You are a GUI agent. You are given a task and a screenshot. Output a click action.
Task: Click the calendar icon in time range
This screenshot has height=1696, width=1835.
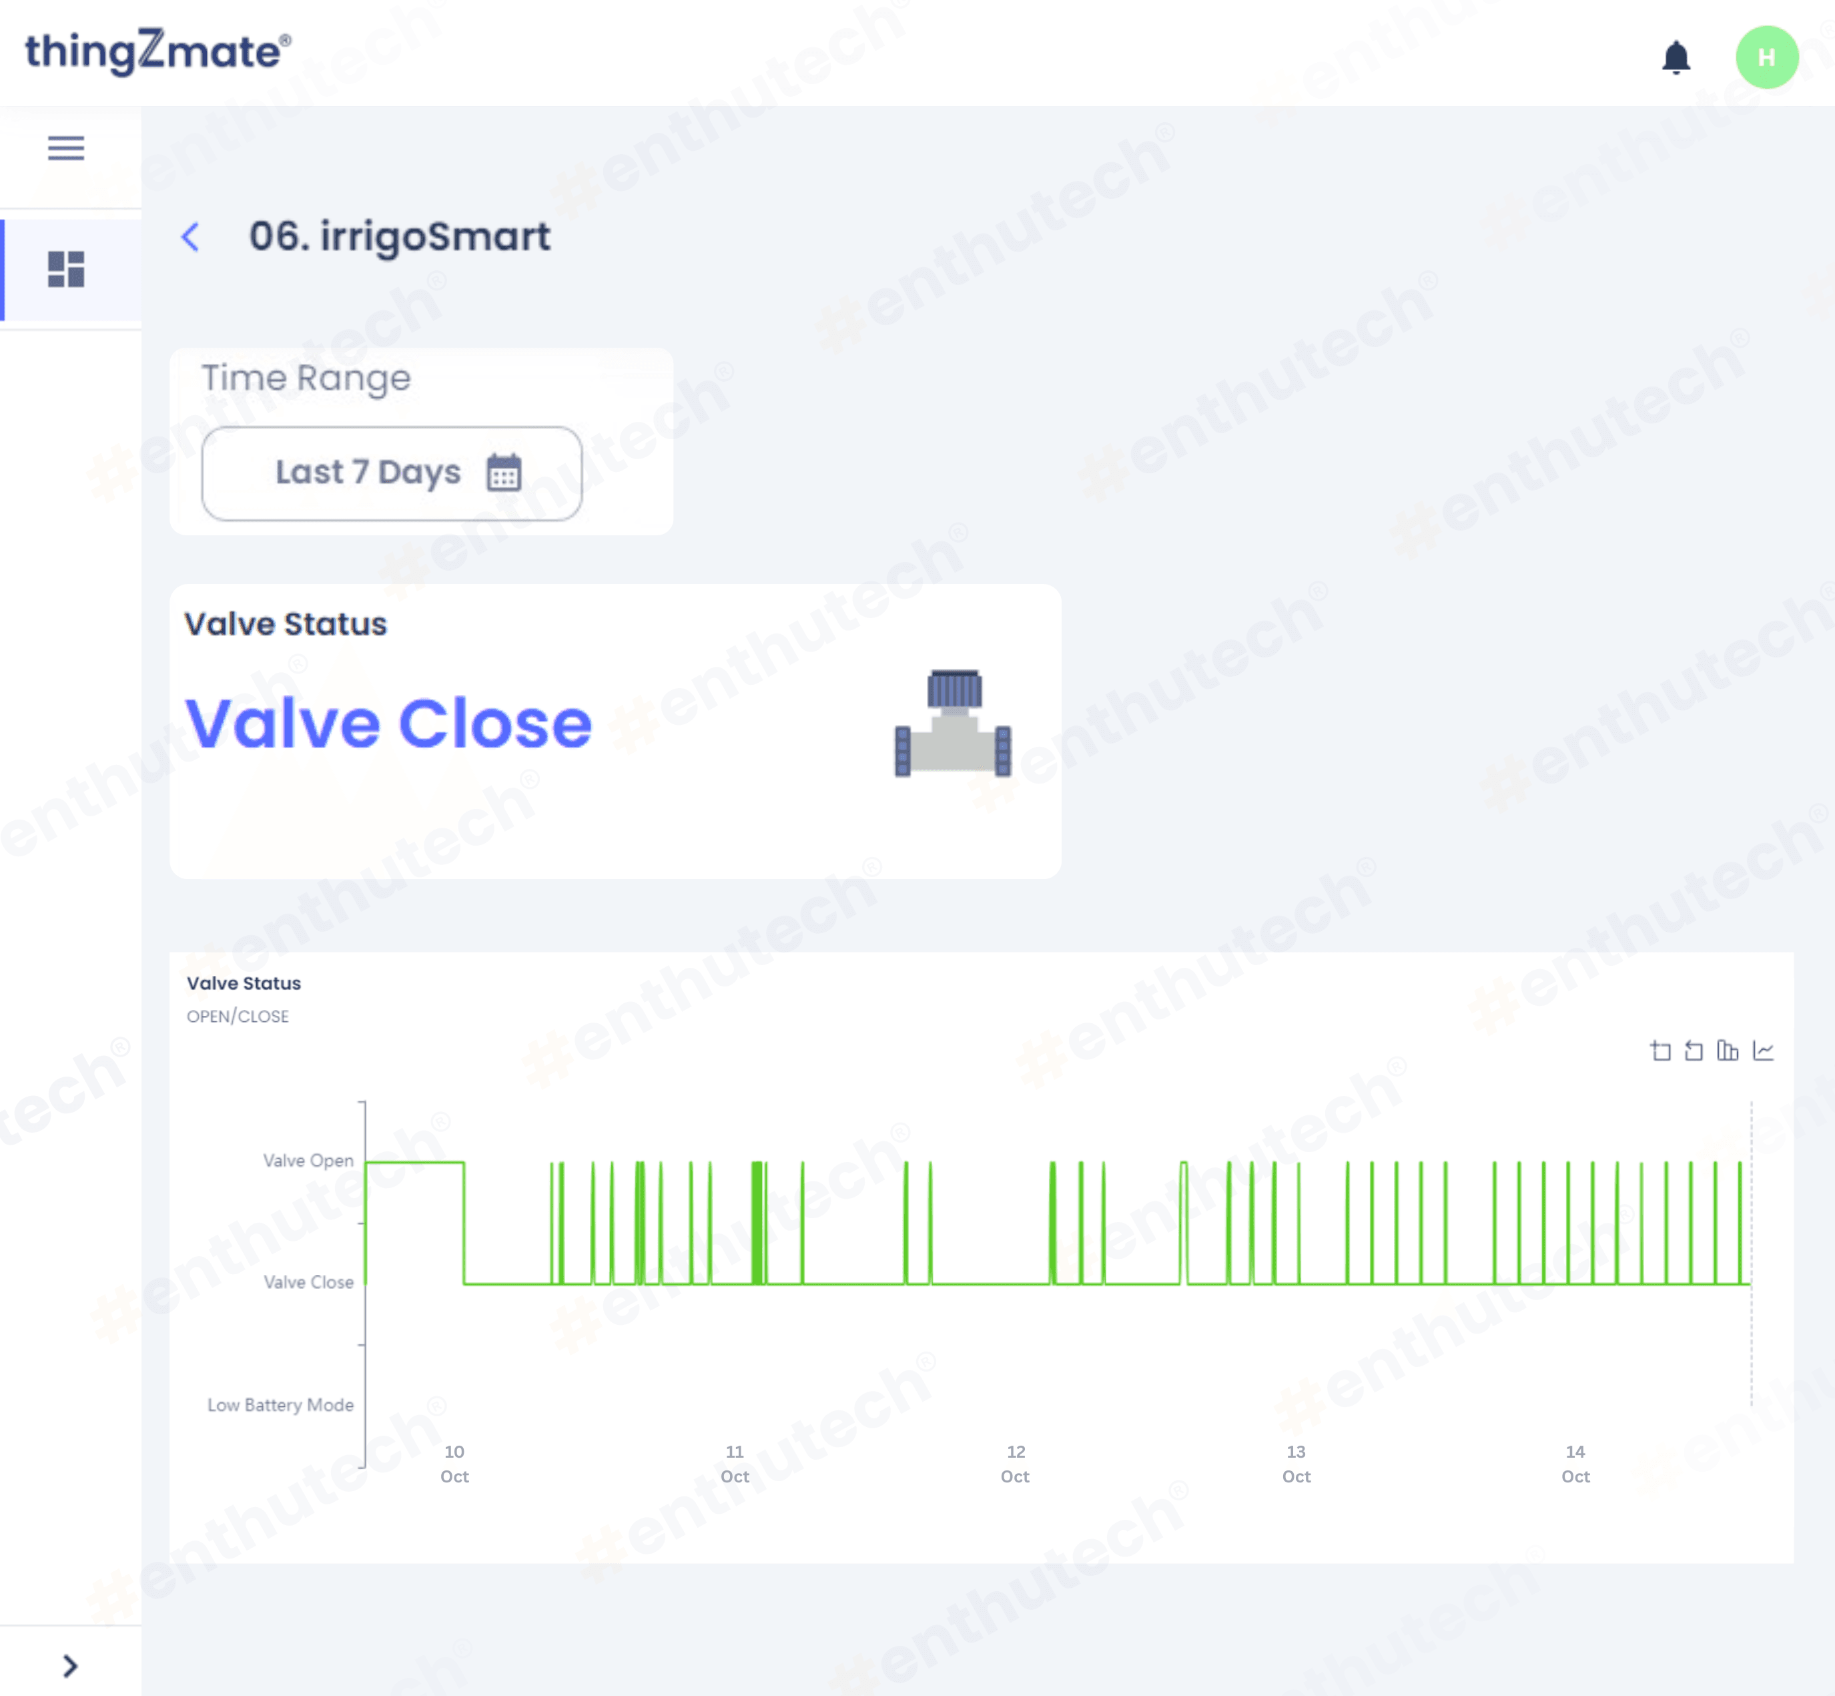tap(504, 473)
